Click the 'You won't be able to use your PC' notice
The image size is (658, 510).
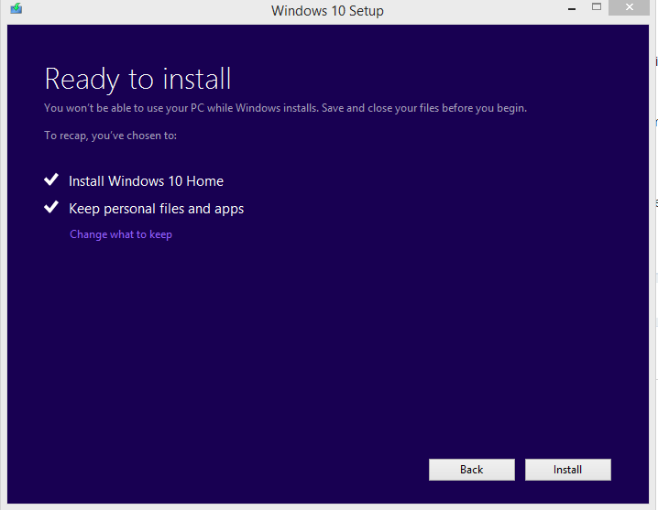pos(285,108)
